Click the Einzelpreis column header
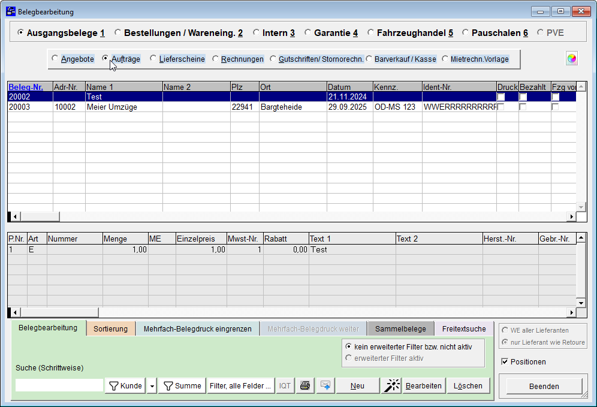This screenshot has width=597, height=407. tap(201, 239)
